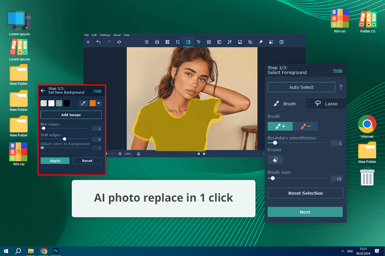This screenshot has height=256, width=385.
Task: Click the Undo arrow in the toolbar
Action: (98, 42)
